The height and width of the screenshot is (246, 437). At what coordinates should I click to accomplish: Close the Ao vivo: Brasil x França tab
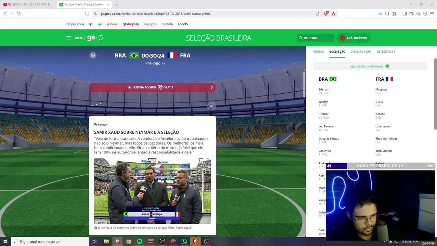point(108,4)
